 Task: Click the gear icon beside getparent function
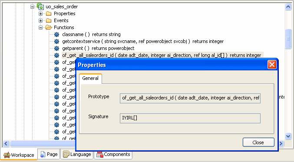pos(56,48)
